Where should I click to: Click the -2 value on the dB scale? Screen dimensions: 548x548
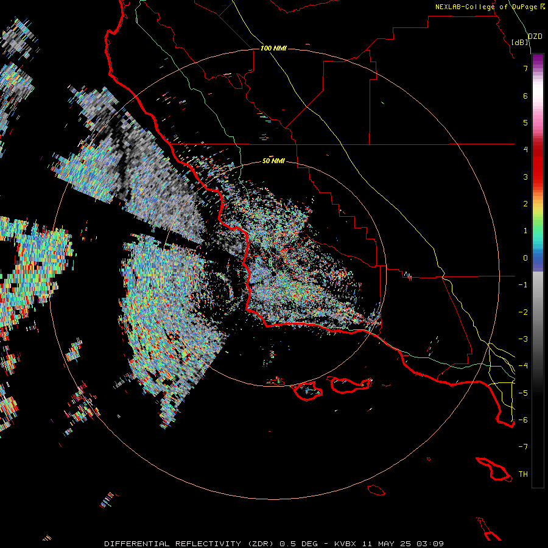click(x=523, y=312)
